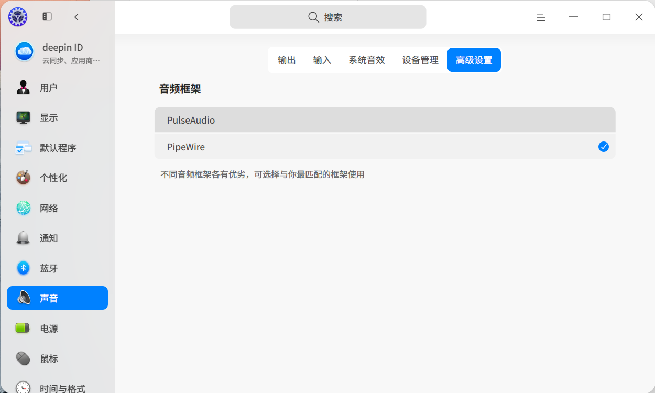Maximize the Control Center window

pos(606,17)
